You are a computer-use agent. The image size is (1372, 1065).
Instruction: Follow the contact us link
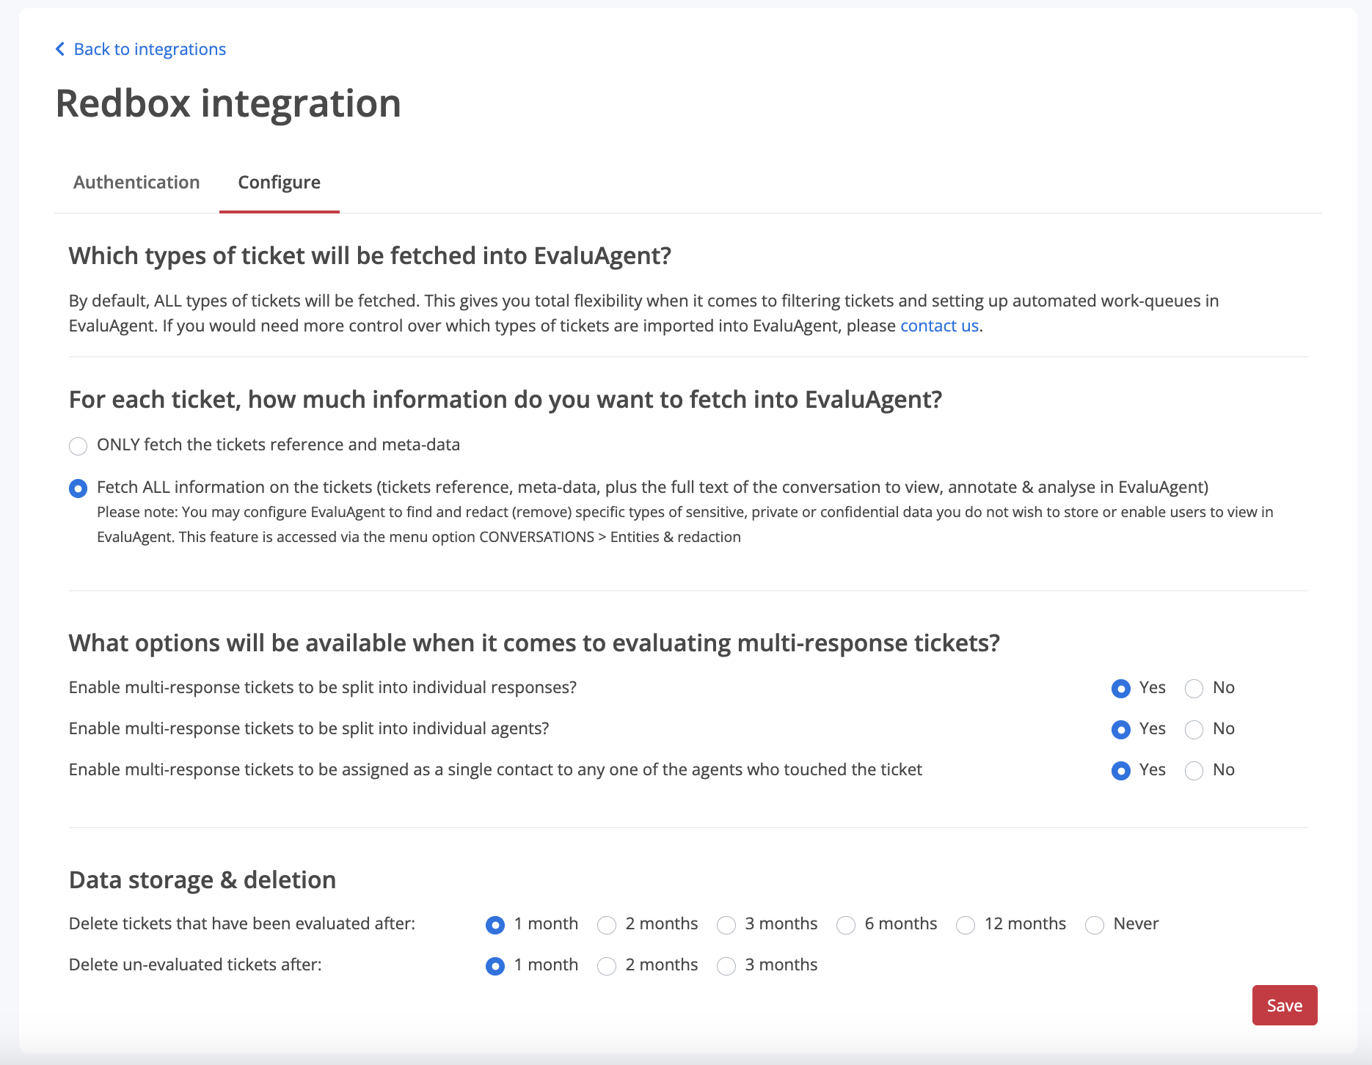[939, 326]
